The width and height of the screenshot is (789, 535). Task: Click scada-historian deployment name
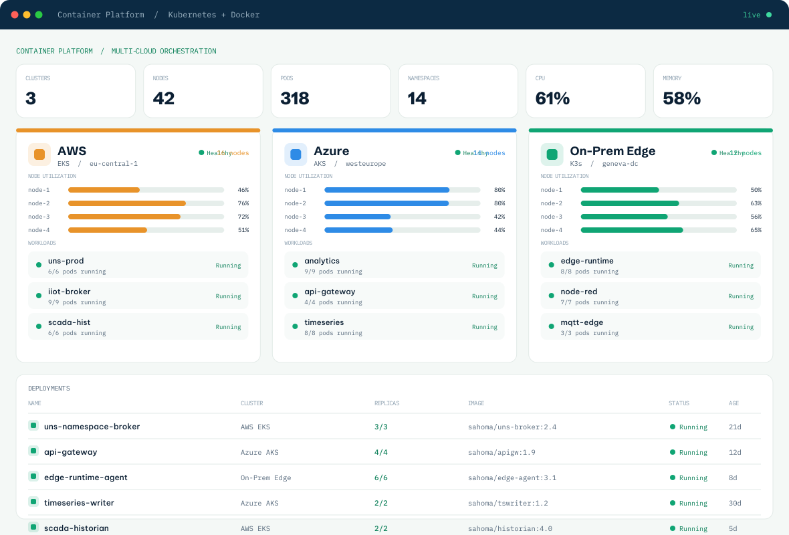click(76, 528)
